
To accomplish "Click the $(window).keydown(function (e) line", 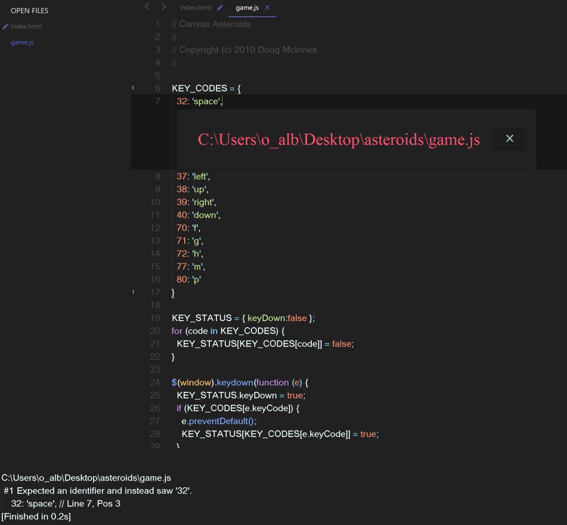I will pos(240,382).
